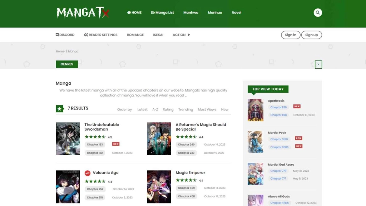Click the green star results icon

(x=60, y=108)
